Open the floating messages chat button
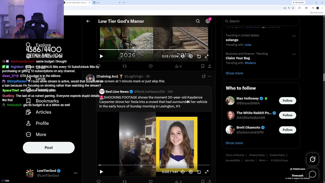The height and width of the screenshot is (183, 325). click(x=313, y=174)
